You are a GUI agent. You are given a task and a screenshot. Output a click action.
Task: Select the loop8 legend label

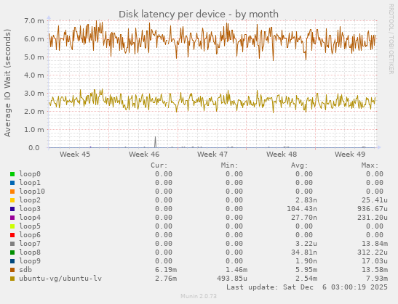click(x=30, y=252)
